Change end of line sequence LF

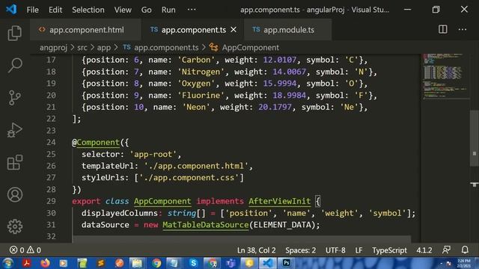pyautogui.click(x=359, y=250)
